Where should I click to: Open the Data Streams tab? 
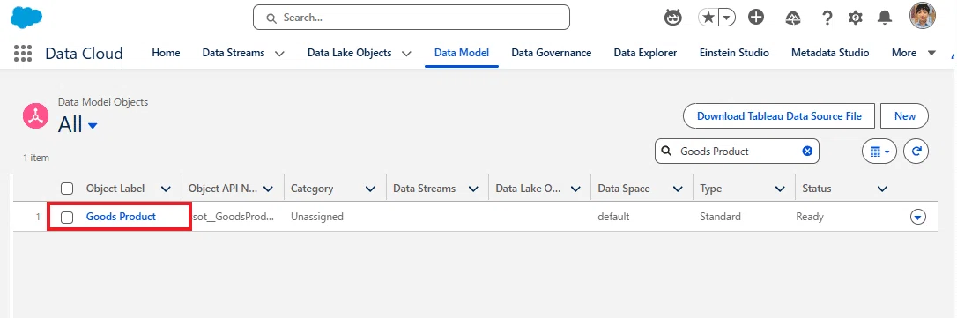[234, 53]
